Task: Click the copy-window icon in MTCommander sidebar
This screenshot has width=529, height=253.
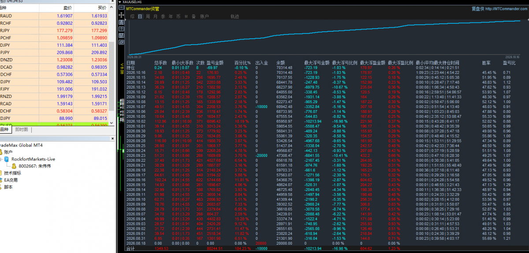Action: [122, 42]
